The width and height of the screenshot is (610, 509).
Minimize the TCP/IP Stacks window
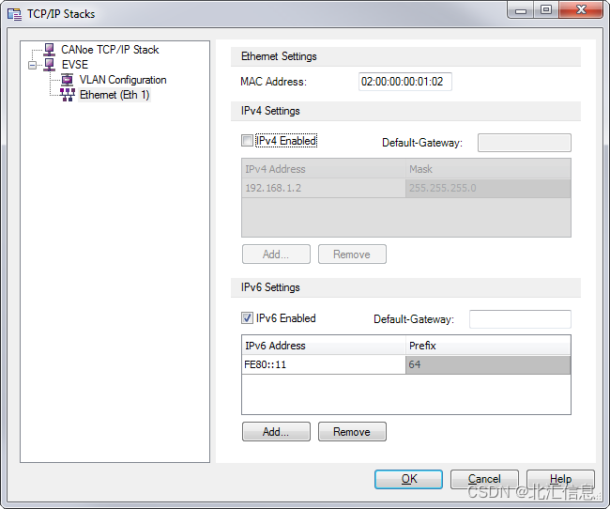pos(521,10)
